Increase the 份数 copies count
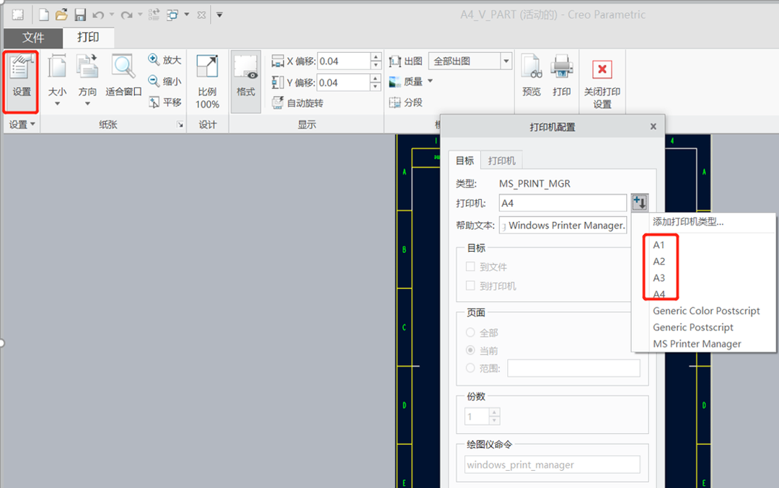This screenshot has width=779, height=488. tap(494, 412)
